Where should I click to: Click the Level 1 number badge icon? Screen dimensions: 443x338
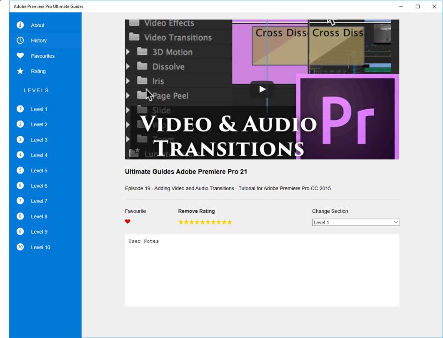click(x=20, y=109)
